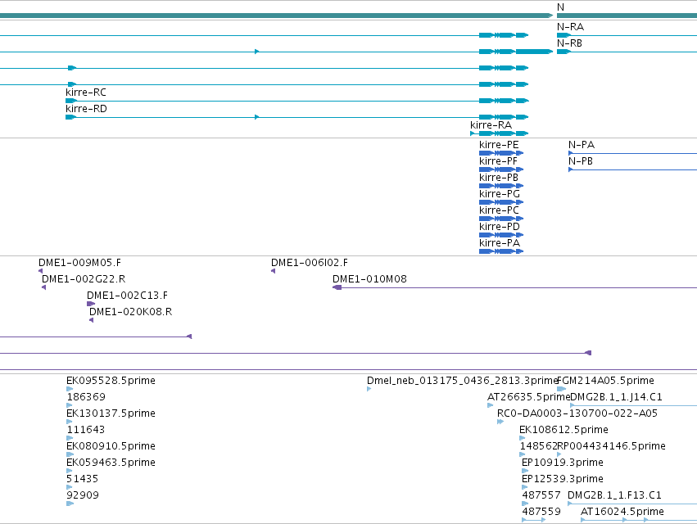The width and height of the screenshot is (697, 524).
Task: Click the EK130137.5prime EST label
Action: coord(111,413)
